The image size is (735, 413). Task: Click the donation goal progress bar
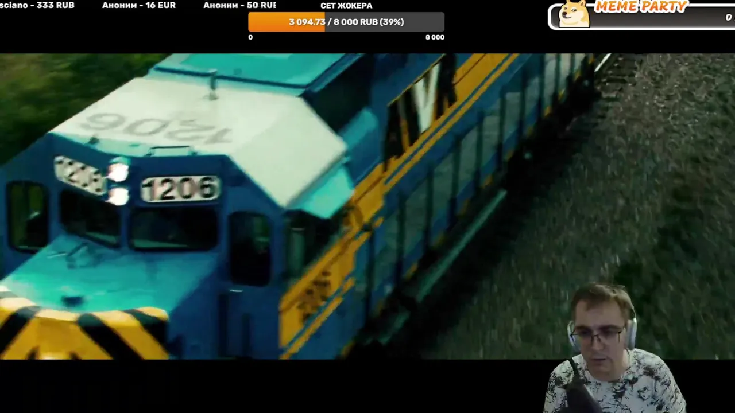click(x=346, y=22)
